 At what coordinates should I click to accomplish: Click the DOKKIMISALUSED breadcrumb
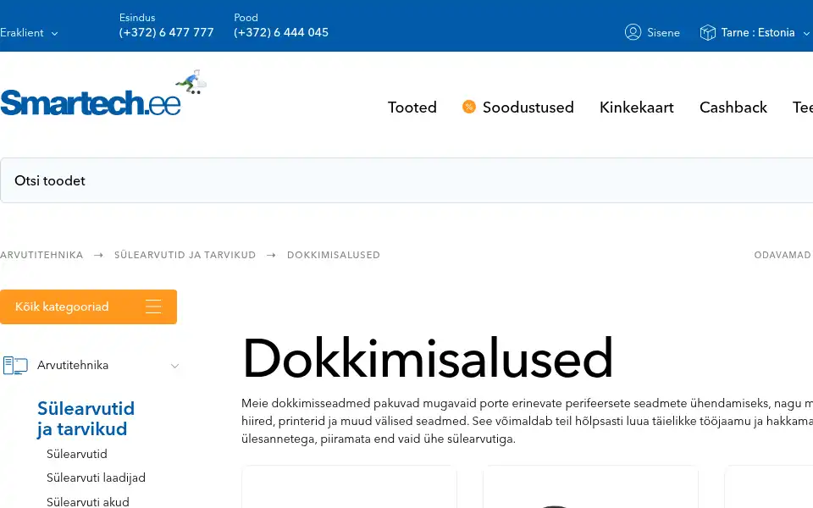pyautogui.click(x=334, y=255)
